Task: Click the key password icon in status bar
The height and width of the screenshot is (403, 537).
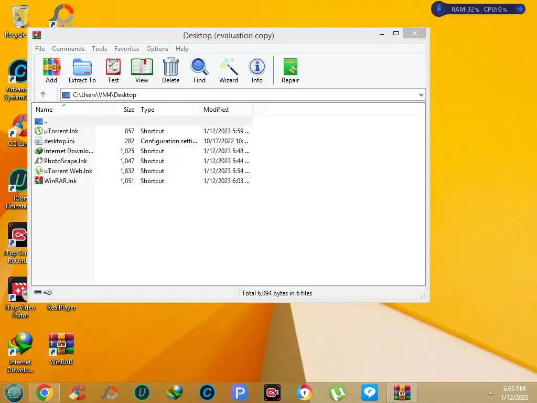Action: point(48,292)
